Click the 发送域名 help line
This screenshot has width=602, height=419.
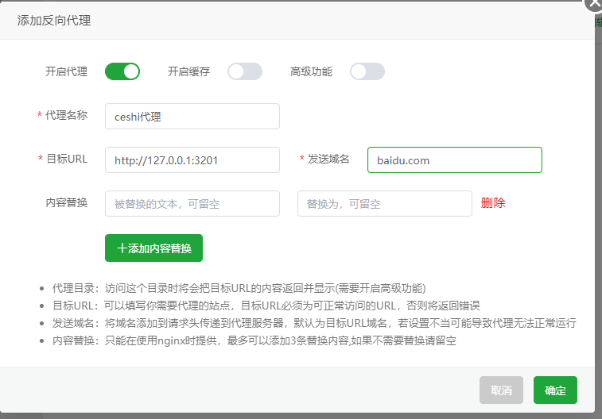(314, 323)
